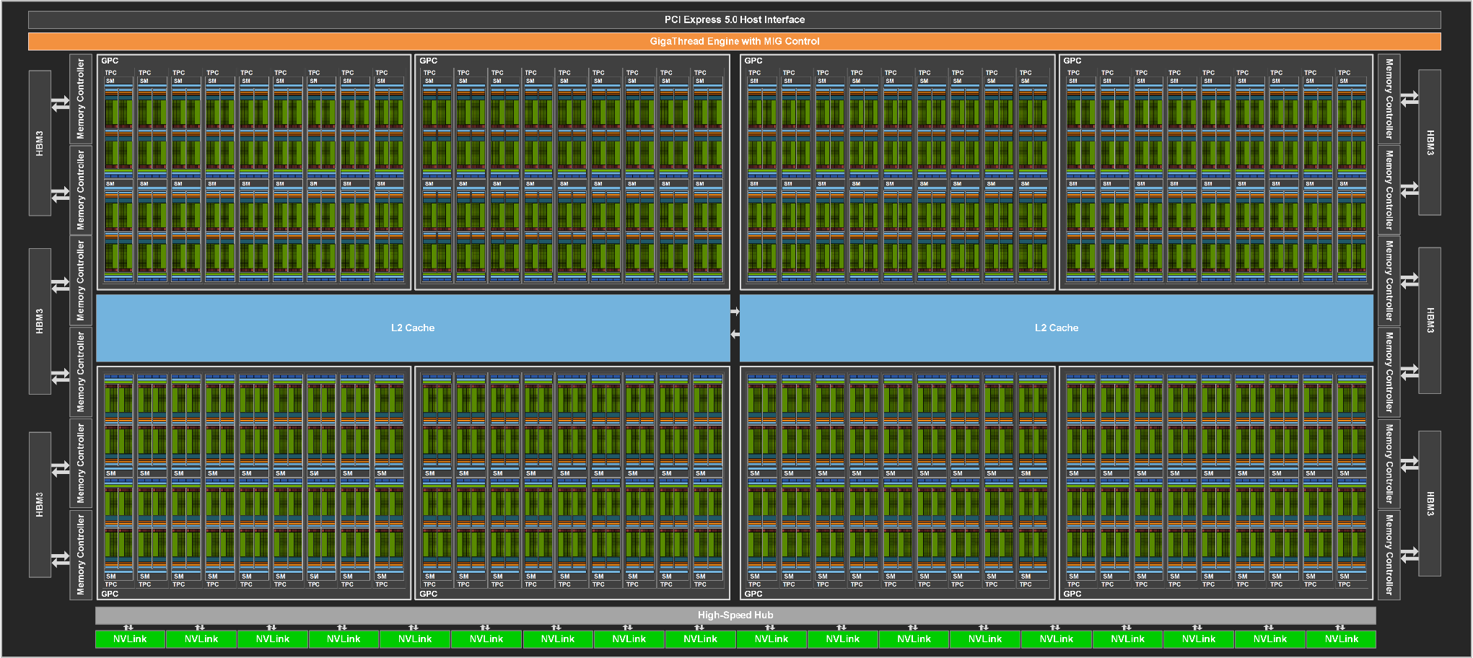The image size is (1473, 658).
Task: Click the PCI Express 5.0 Host Interface bar
Action: pos(734,19)
